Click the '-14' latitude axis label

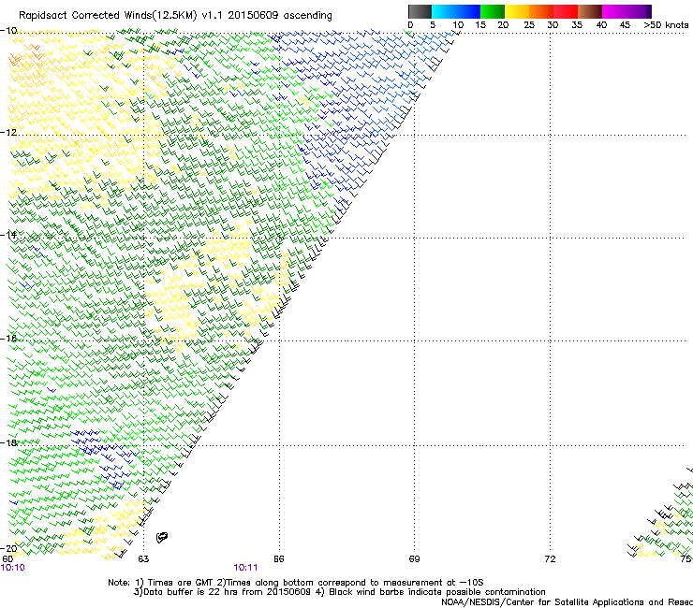tap(8, 235)
